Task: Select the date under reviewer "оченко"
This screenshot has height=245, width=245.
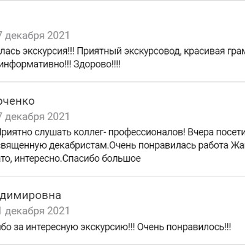Action: pyautogui.click(x=35, y=116)
